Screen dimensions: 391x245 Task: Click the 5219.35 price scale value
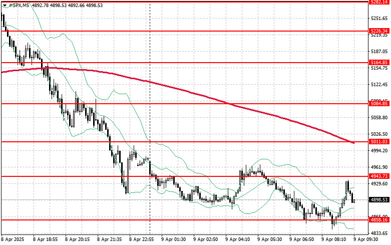tap(379, 35)
